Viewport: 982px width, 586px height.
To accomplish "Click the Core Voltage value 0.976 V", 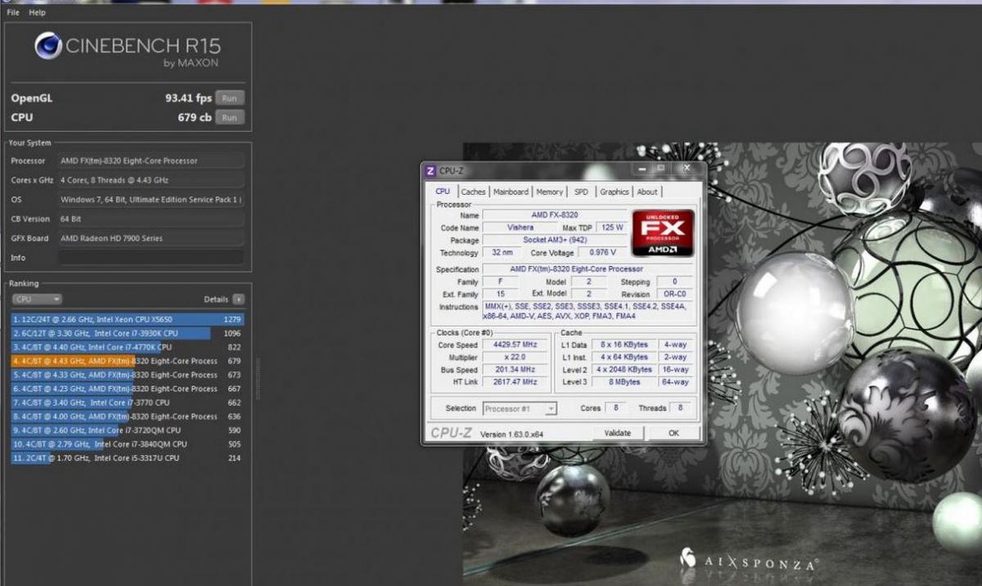I will (601, 254).
